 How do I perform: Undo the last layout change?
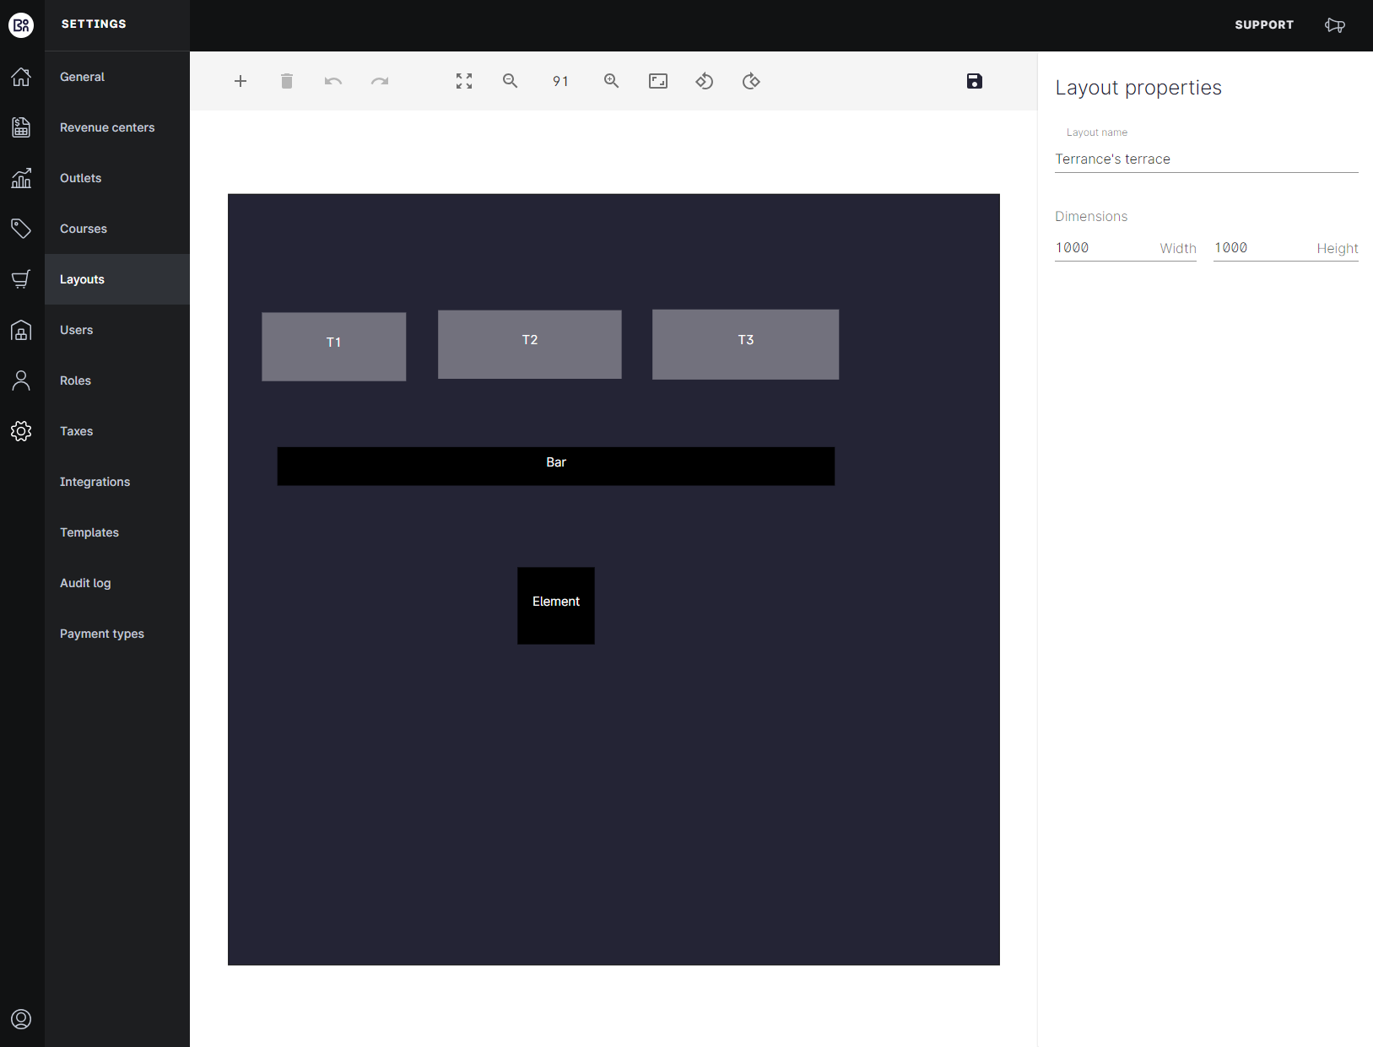(x=332, y=81)
